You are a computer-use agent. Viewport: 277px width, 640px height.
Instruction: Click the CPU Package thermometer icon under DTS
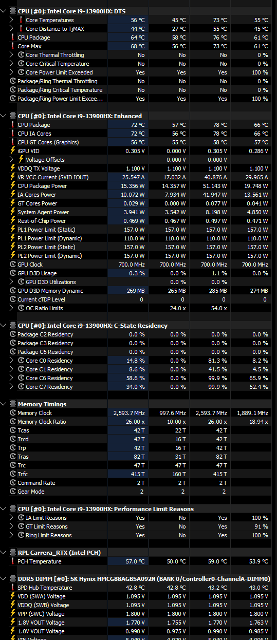(x=13, y=37)
